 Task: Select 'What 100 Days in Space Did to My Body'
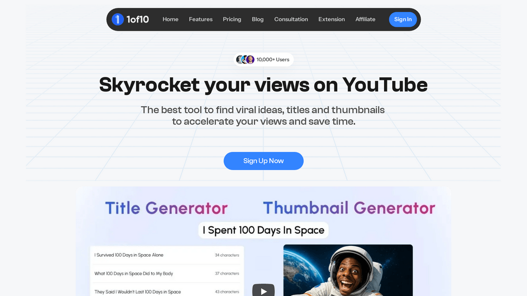click(134, 274)
